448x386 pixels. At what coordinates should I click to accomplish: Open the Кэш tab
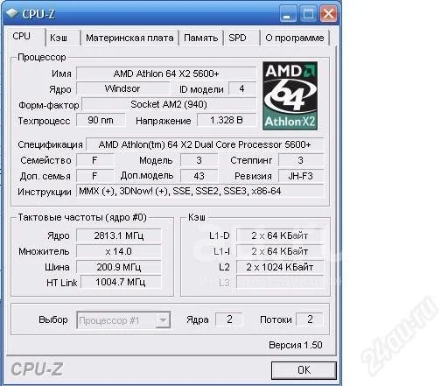pos(62,38)
